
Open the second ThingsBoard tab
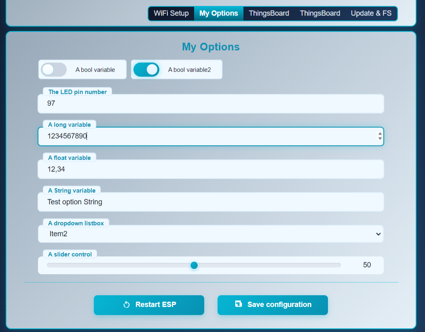click(x=320, y=13)
